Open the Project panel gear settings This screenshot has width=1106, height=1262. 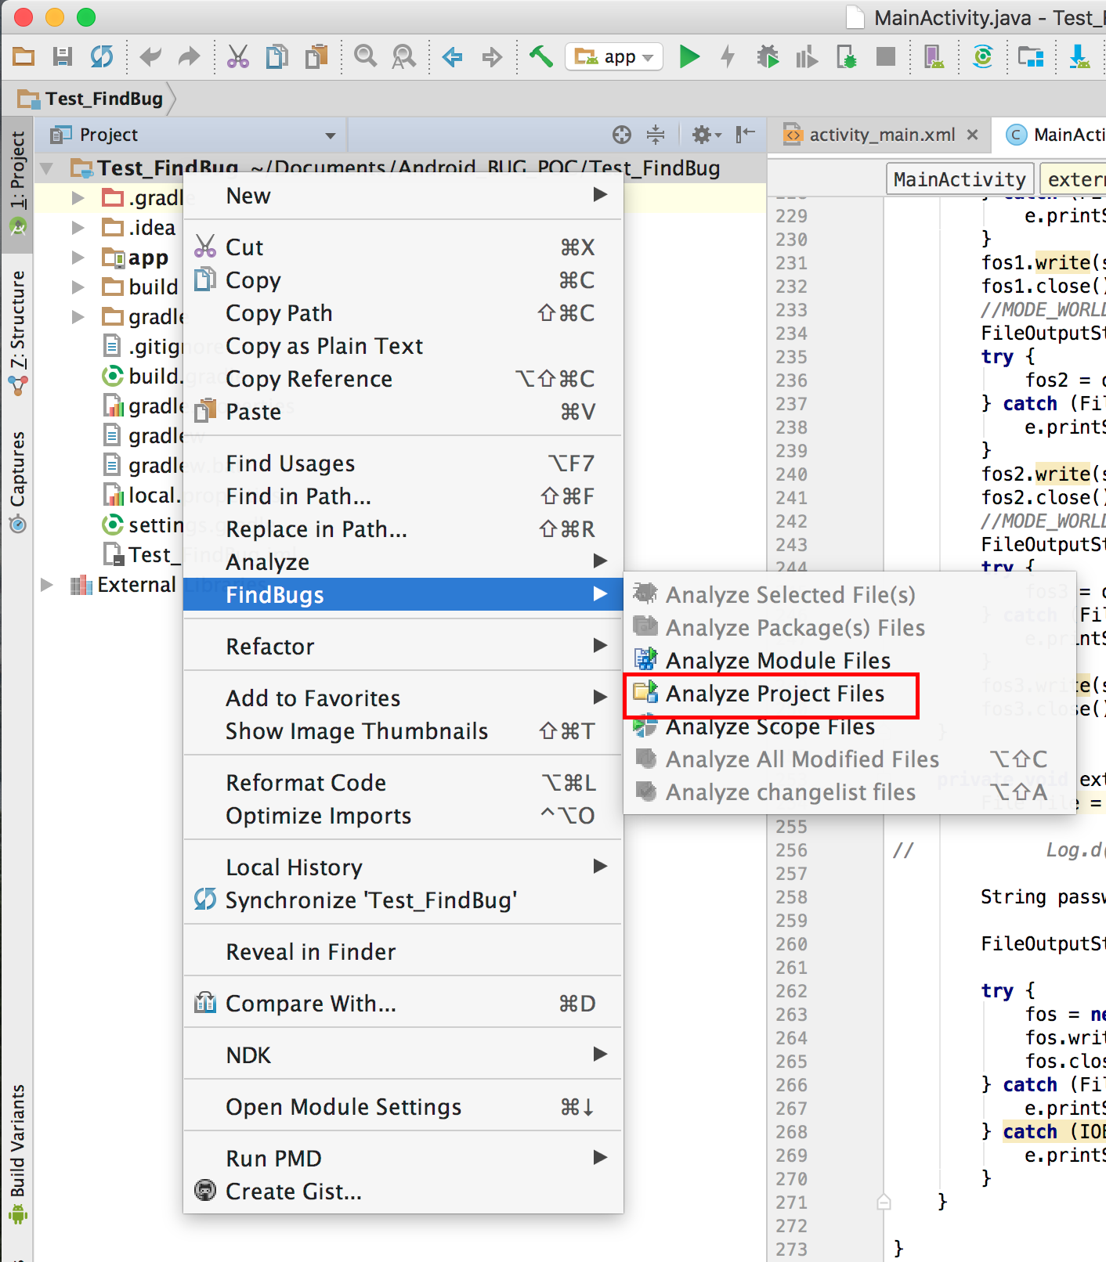point(703,135)
